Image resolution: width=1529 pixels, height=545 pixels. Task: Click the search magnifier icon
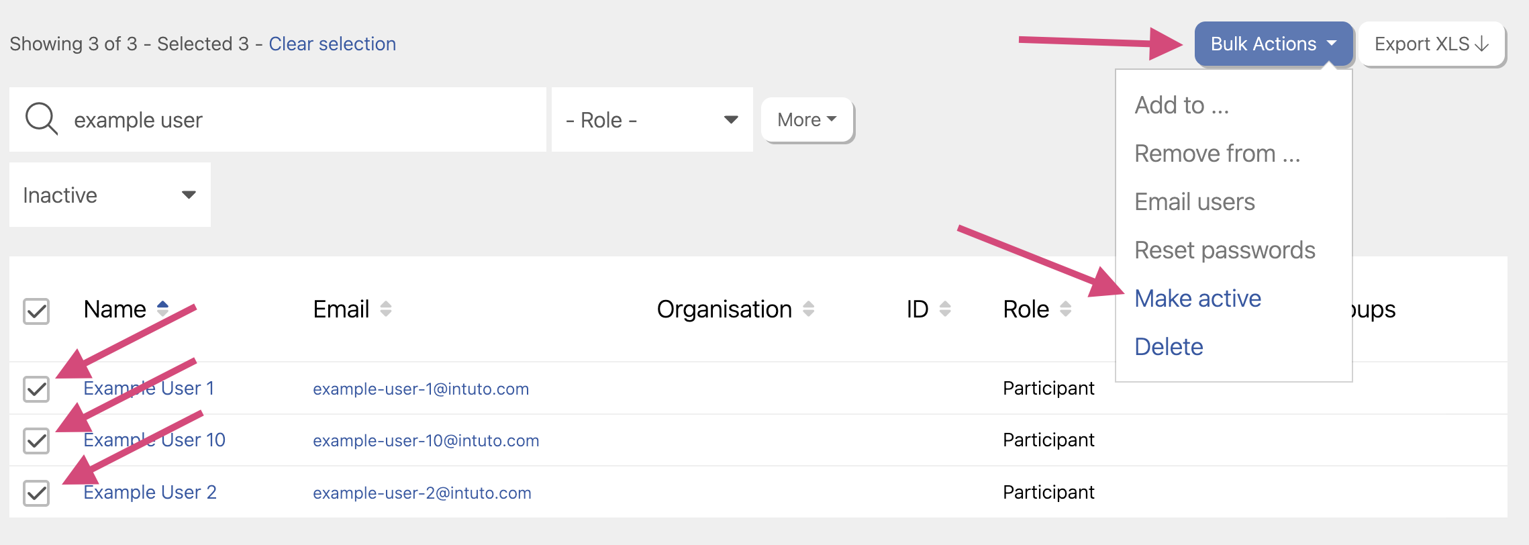pyautogui.click(x=41, y=119)
